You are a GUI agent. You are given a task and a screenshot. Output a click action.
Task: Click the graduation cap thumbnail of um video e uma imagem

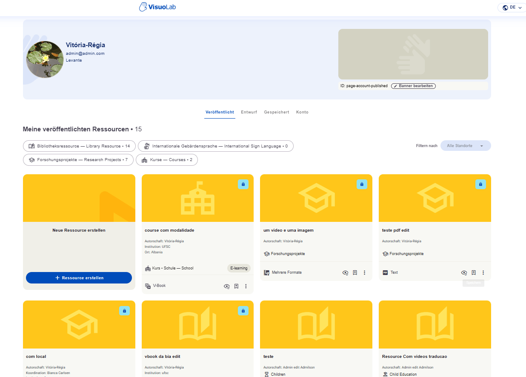(316, 198)
